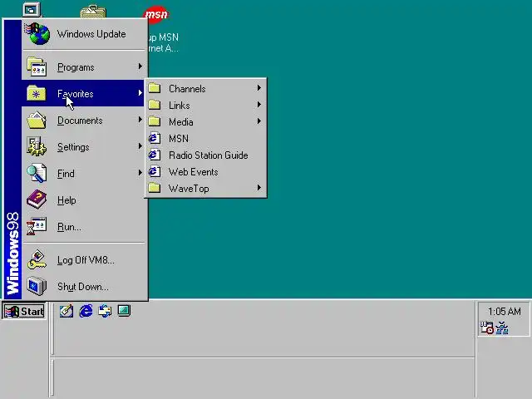Click the Programs folder icon

(x=37, y=66)
